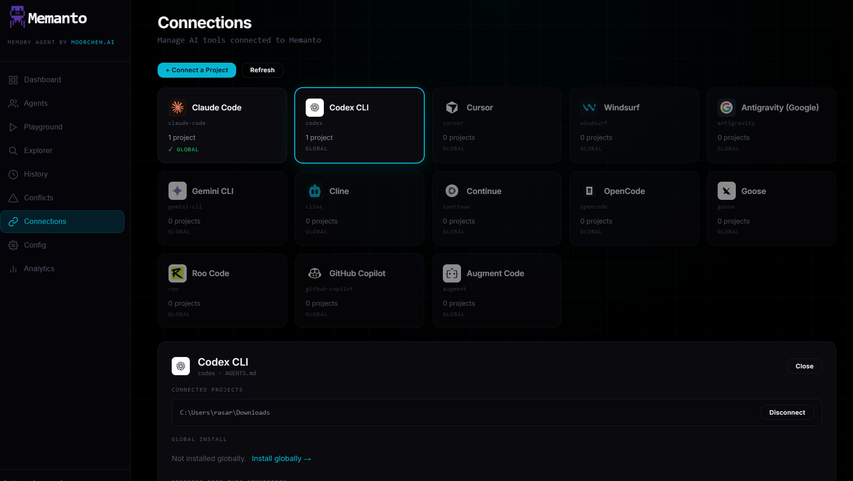This screenshot has width=853, height=481.
Task: Click the Analytics bar chart icon
Action: (x=13, y=269)
